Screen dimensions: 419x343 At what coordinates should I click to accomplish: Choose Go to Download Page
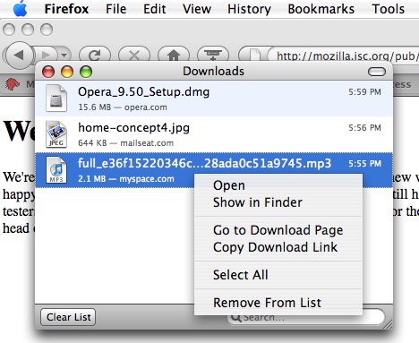coord(278,230)
